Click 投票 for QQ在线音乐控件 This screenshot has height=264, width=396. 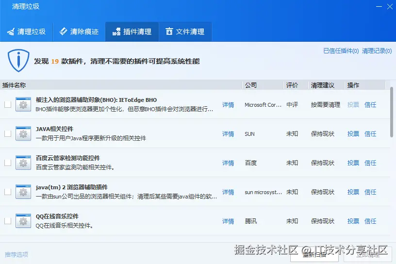pyautogui.click(x=353, y=221)
